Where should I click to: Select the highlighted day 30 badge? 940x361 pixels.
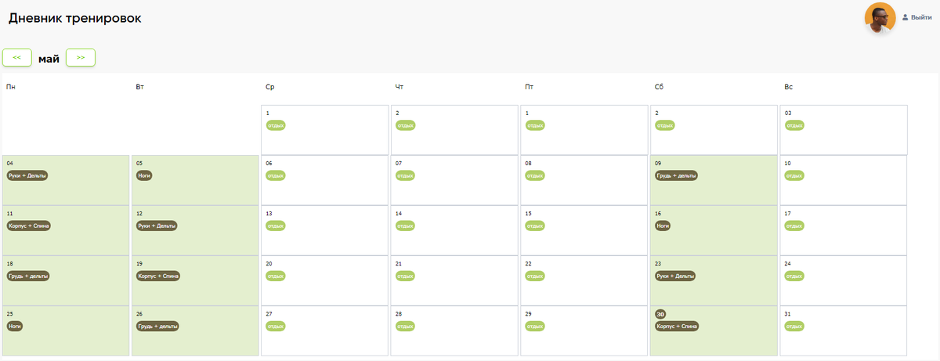click(660, 314)
